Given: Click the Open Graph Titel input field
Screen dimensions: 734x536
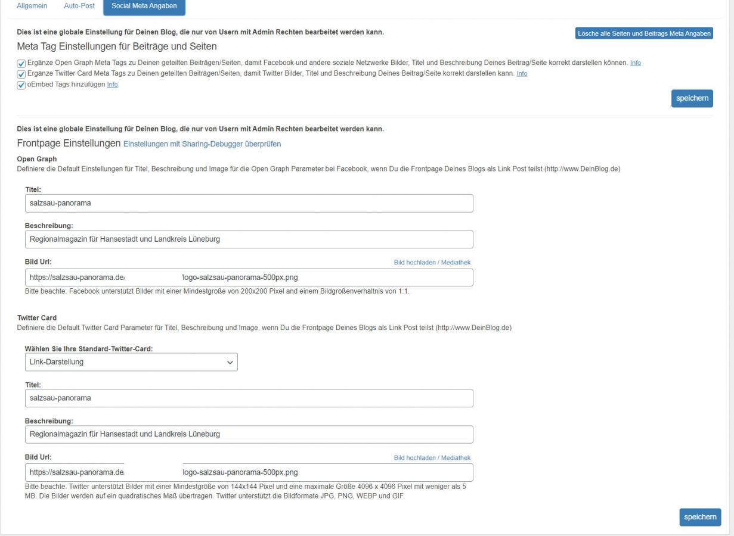Looking at the screenshot, I should point(249,203).
